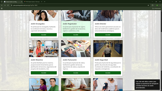Click the Jardín Seguridad heading
This screenshot has height=91, width=162.
[x=101, y=60]
